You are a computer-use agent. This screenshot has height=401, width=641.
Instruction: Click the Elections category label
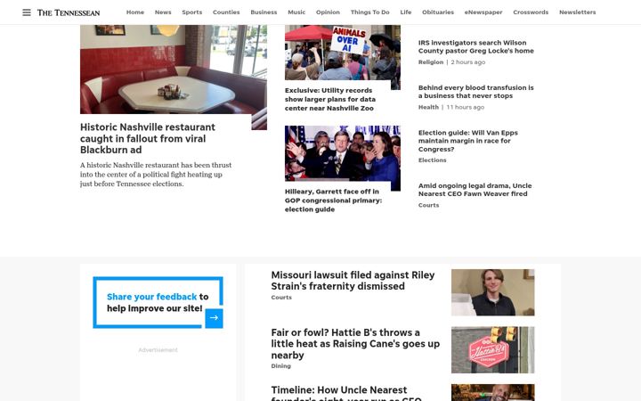coord(432,160)
